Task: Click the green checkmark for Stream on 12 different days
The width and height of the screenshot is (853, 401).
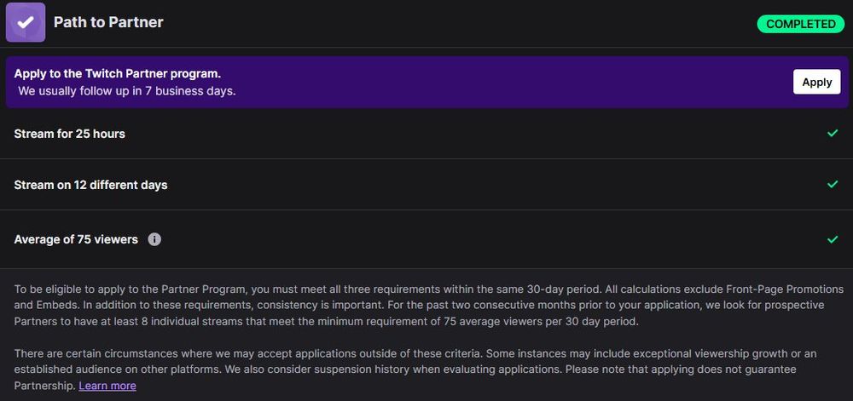Action: [833, 185]
